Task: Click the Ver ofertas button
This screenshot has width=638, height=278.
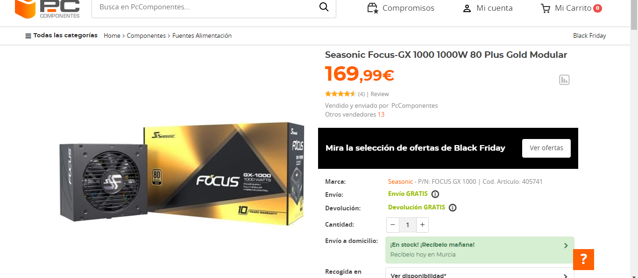Action: pyautogui.click(x=546, y=148)
